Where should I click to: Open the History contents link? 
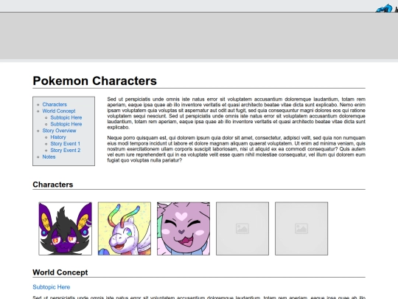coord(58,137)
